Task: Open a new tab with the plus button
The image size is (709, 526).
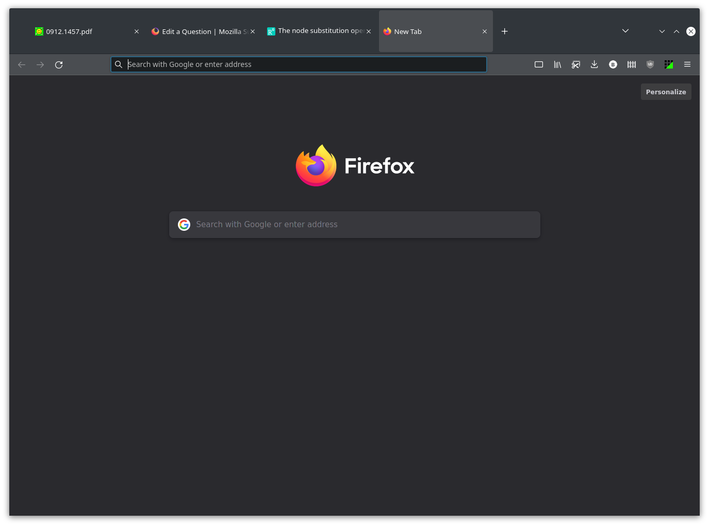Action: (x=505, y=31)
